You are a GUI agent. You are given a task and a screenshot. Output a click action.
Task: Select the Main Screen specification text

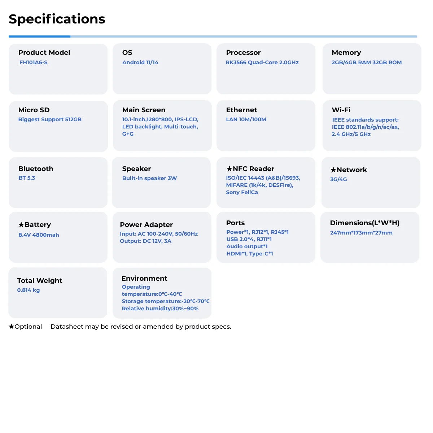(160, 127)
